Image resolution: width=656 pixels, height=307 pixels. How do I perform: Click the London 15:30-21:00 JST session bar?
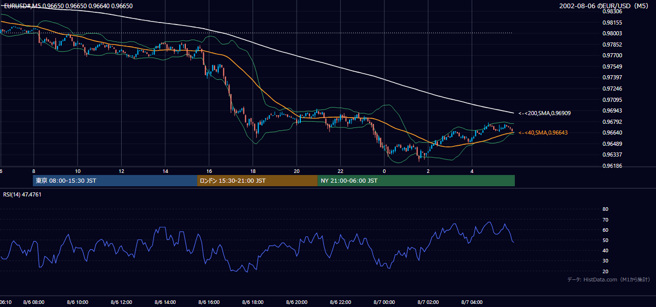[257, 181]
